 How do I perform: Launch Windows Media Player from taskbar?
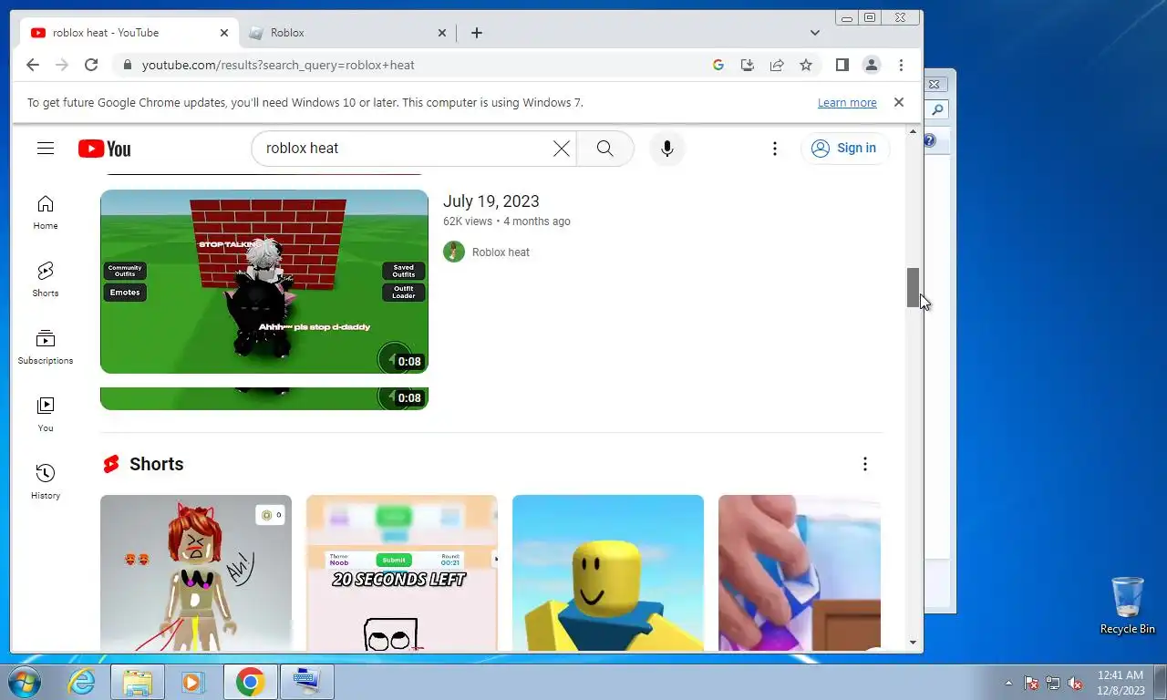pos(192,682)
